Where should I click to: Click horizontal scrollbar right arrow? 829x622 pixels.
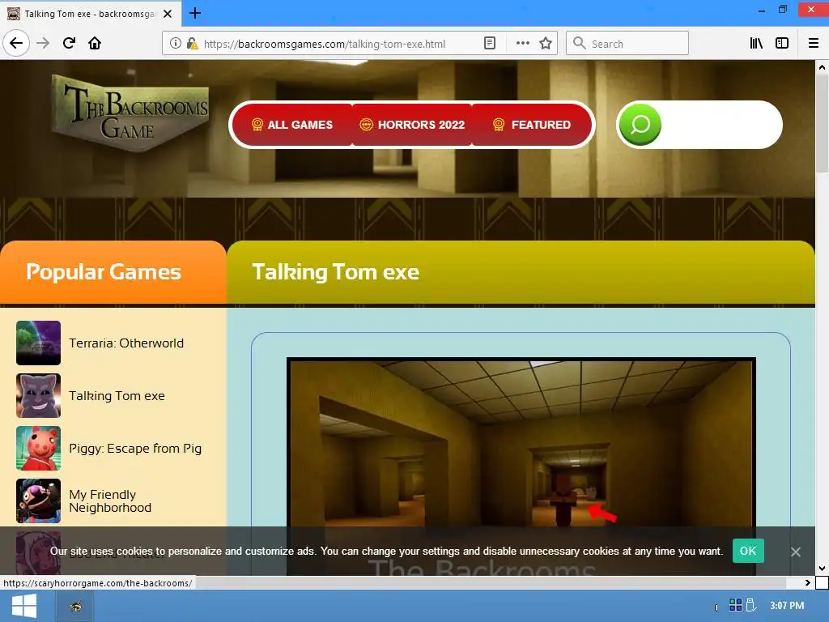807,582
